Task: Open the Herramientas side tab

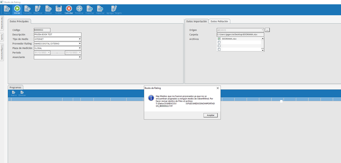Action: 2,23
